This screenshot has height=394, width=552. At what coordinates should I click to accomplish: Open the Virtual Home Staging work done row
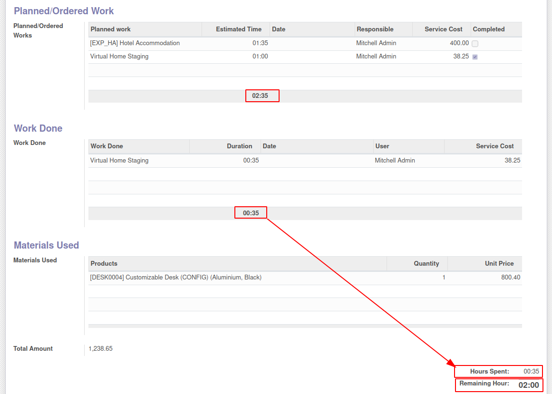305,161
